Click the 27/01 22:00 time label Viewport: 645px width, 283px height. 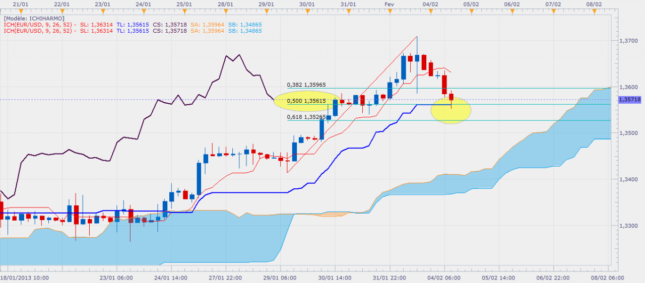point(226,277)
